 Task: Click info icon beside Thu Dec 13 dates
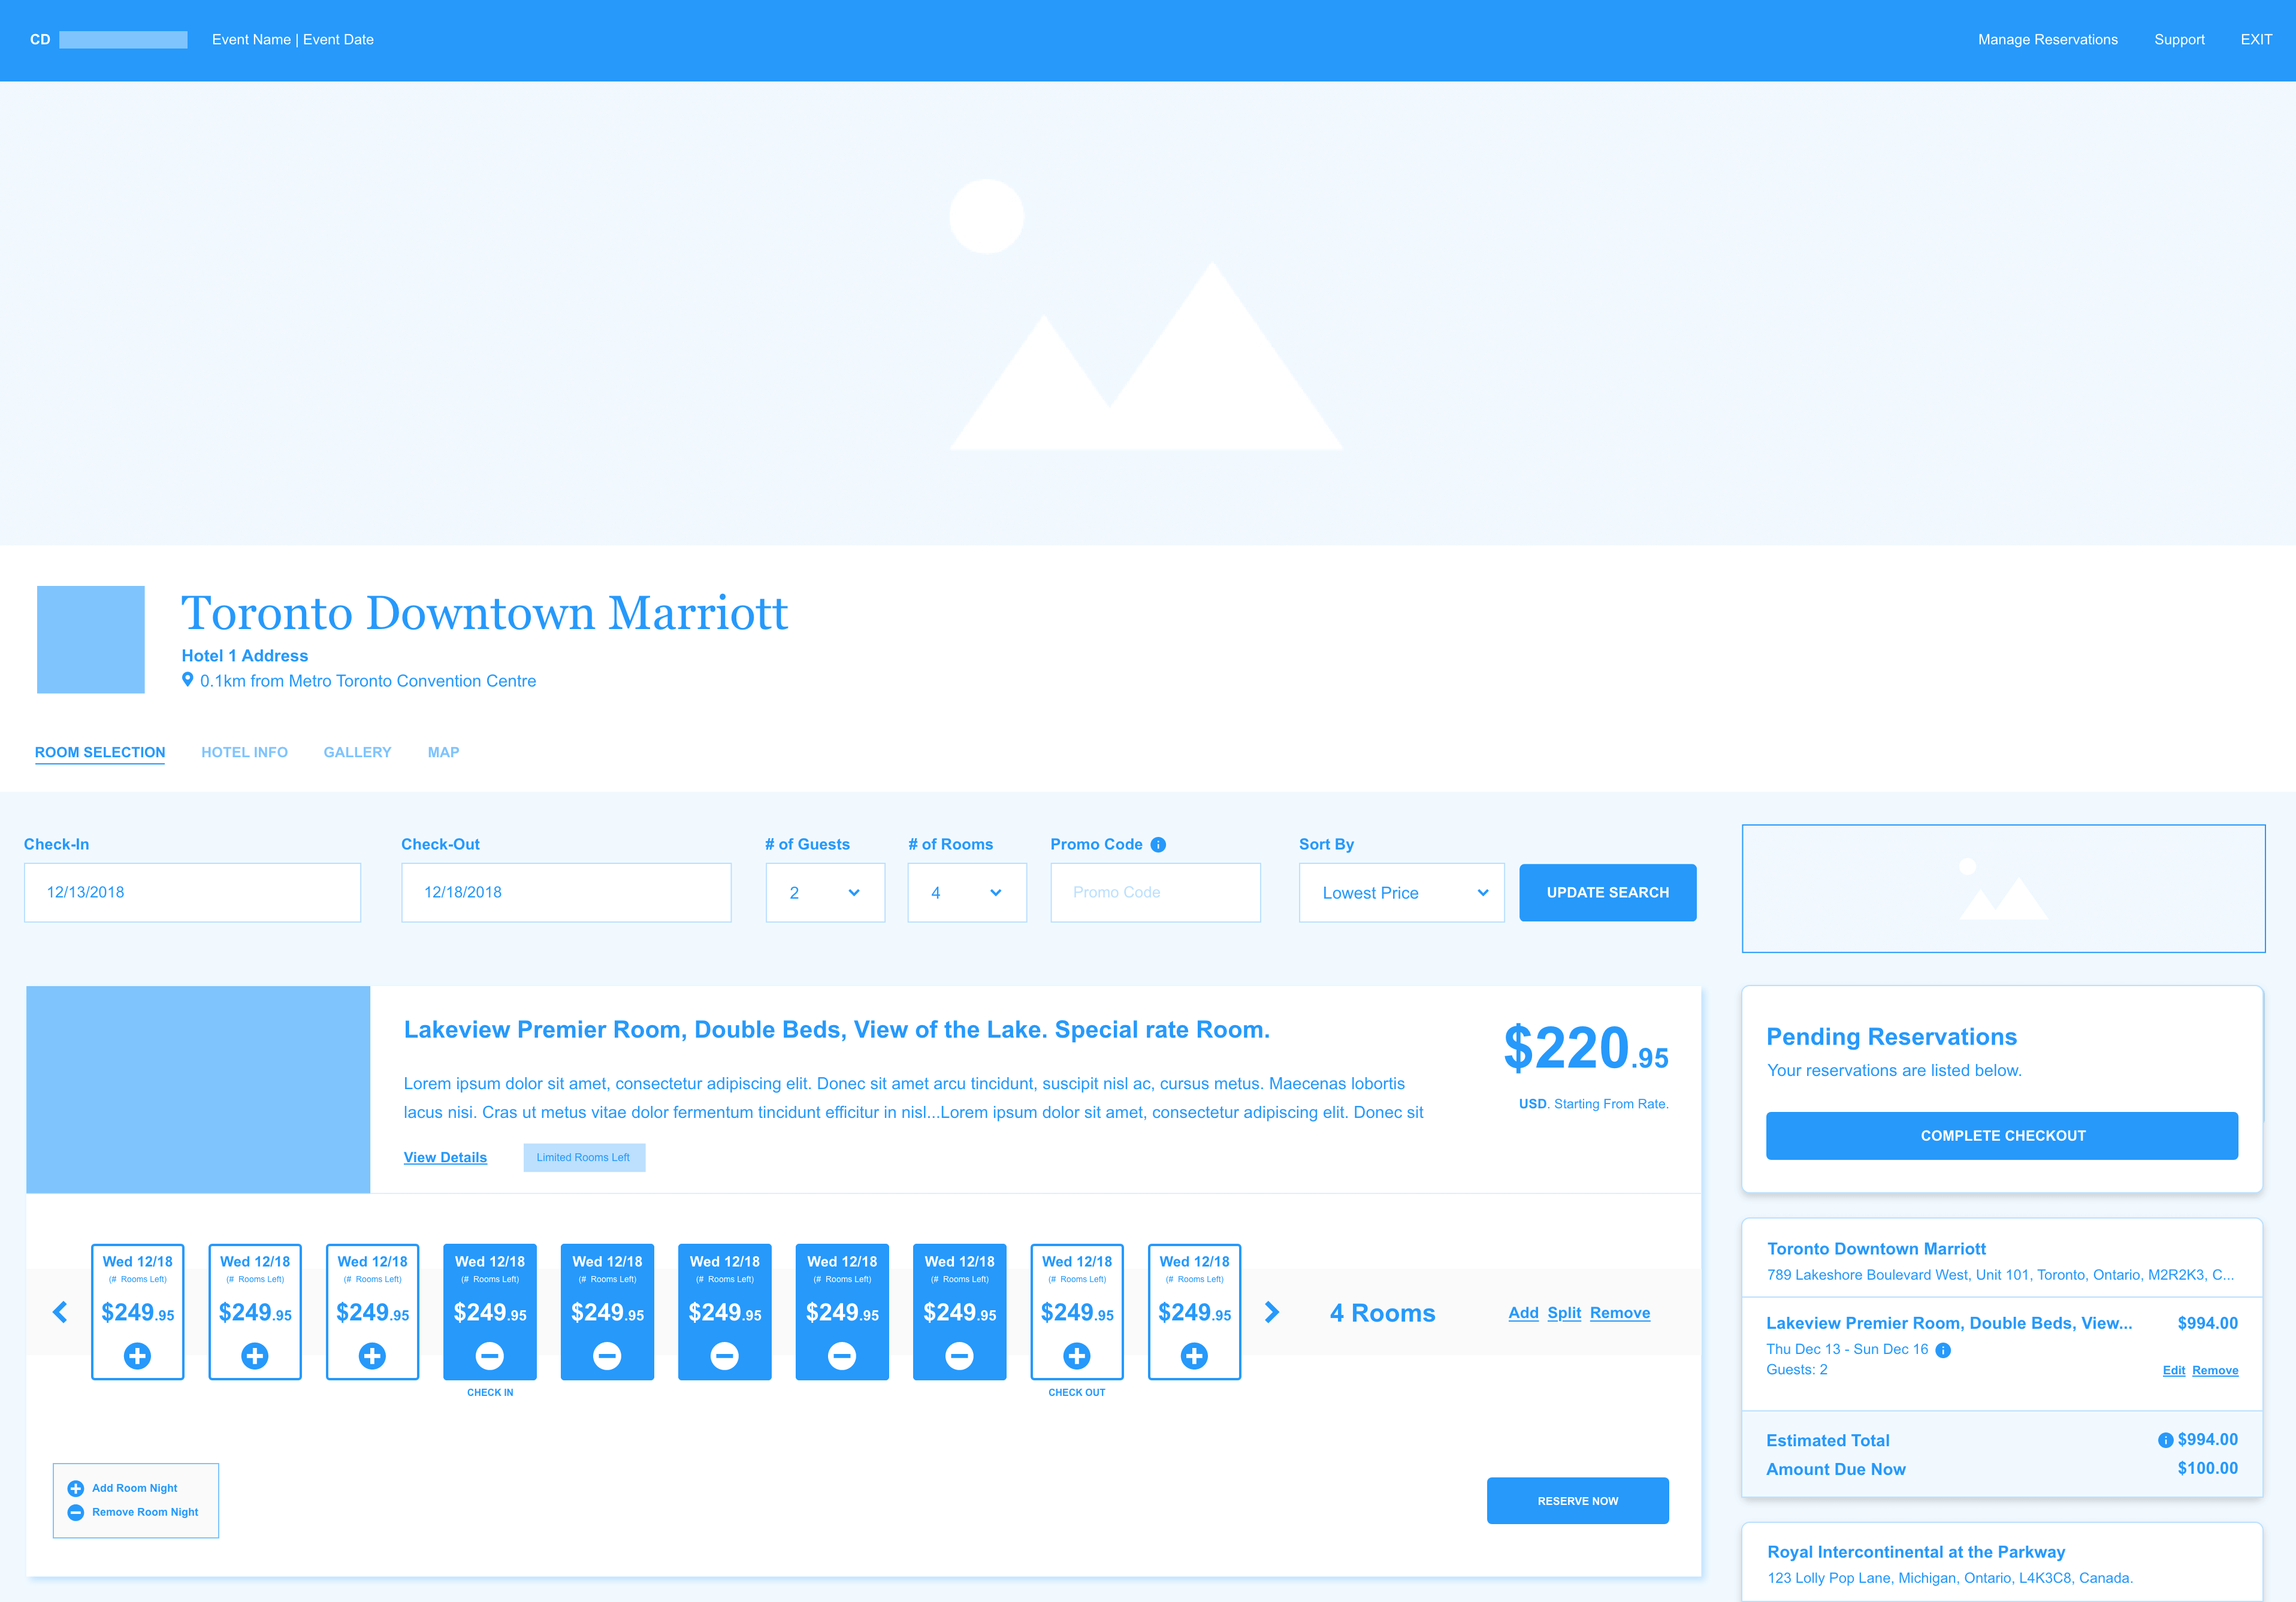tap(1943, 1350)
